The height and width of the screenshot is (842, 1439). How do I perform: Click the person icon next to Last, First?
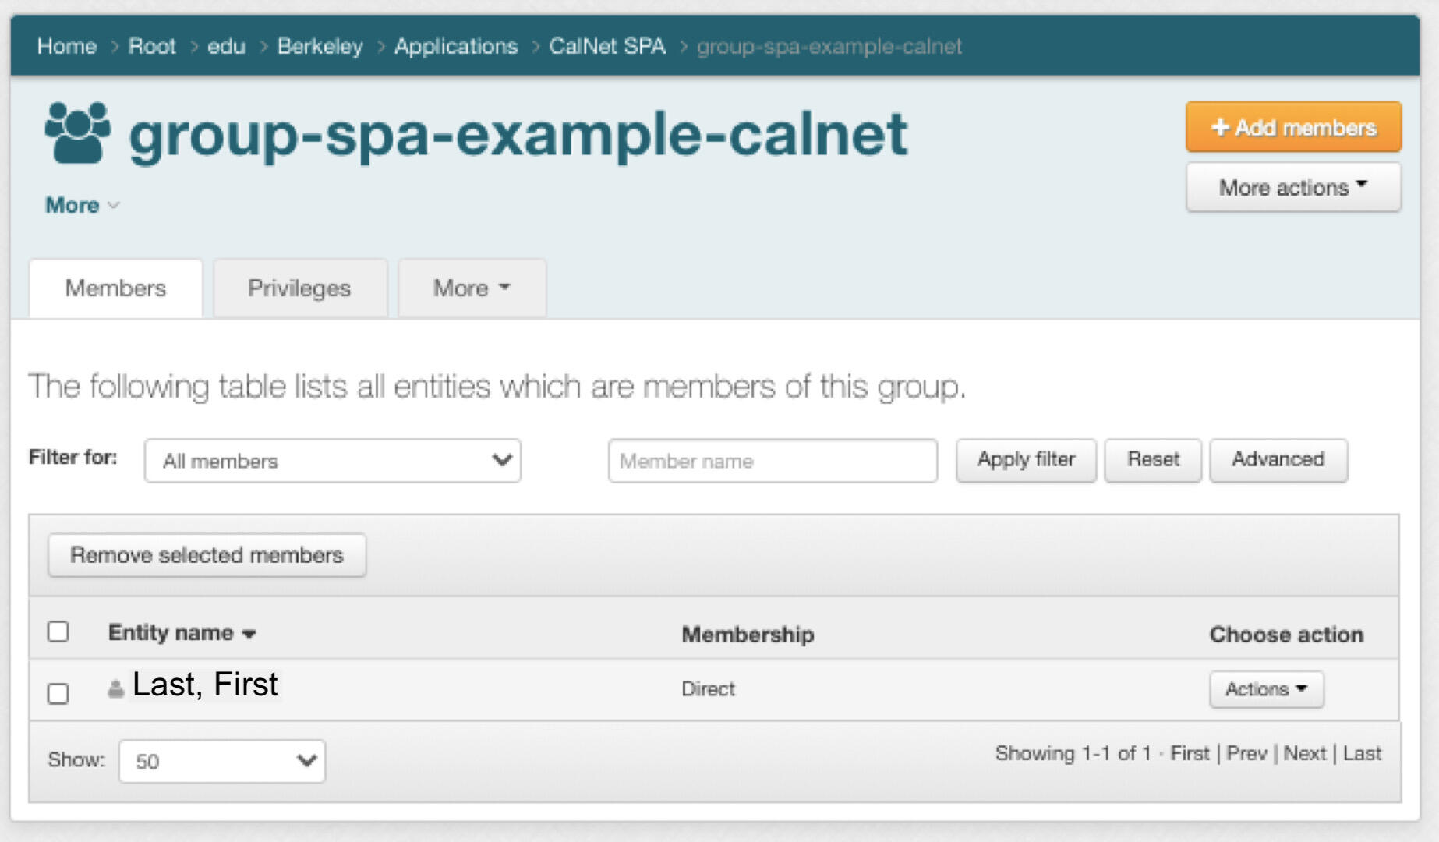(115, 687)
